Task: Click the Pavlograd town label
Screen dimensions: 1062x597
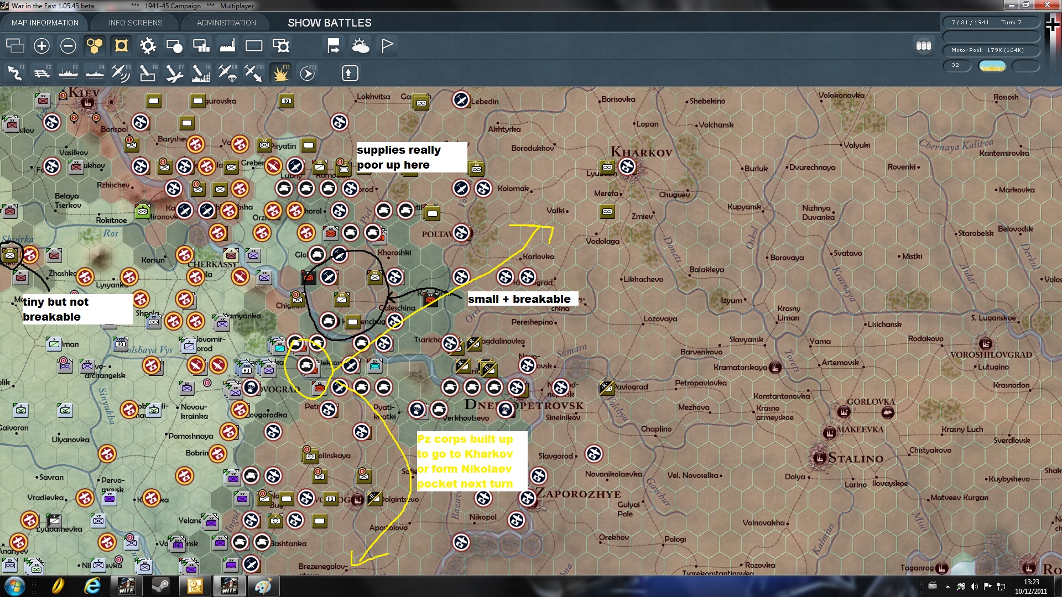Action: 632,387
